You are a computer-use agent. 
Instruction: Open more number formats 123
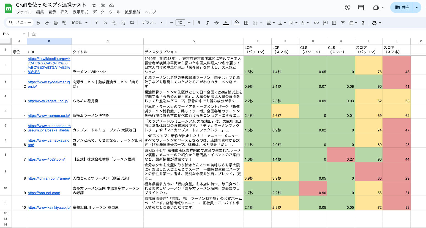(x=132, y=23)
